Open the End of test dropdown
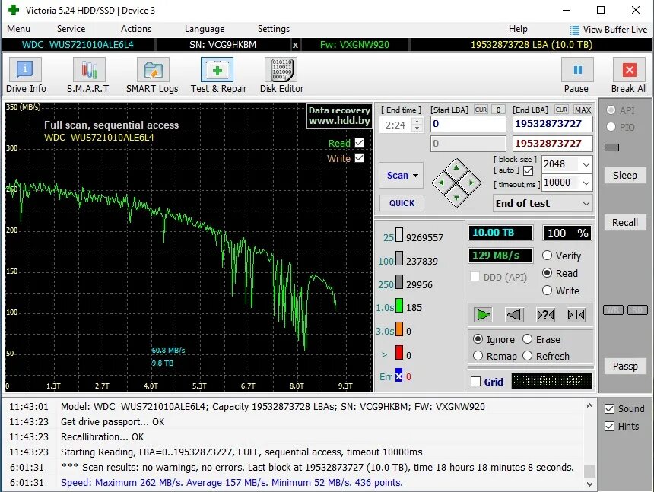 543,204
